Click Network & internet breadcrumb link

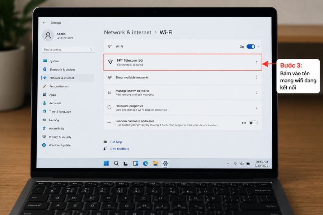127,32
